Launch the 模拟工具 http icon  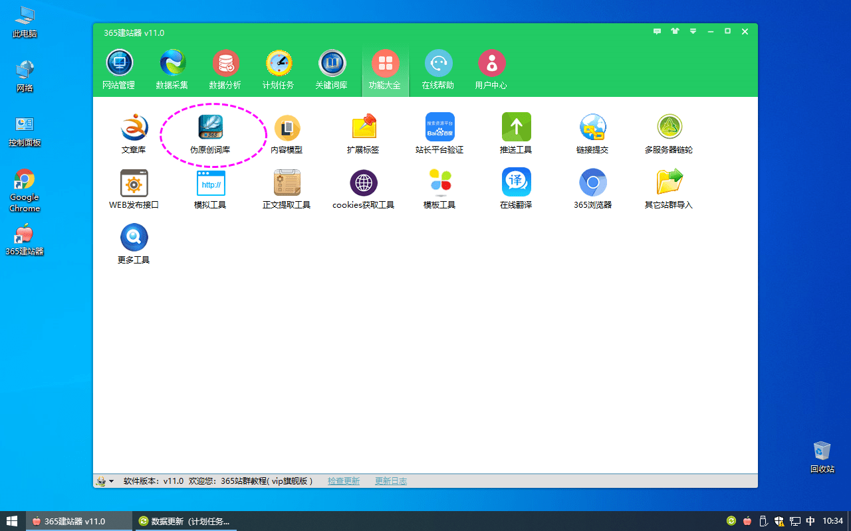click(x=210, y=189)
